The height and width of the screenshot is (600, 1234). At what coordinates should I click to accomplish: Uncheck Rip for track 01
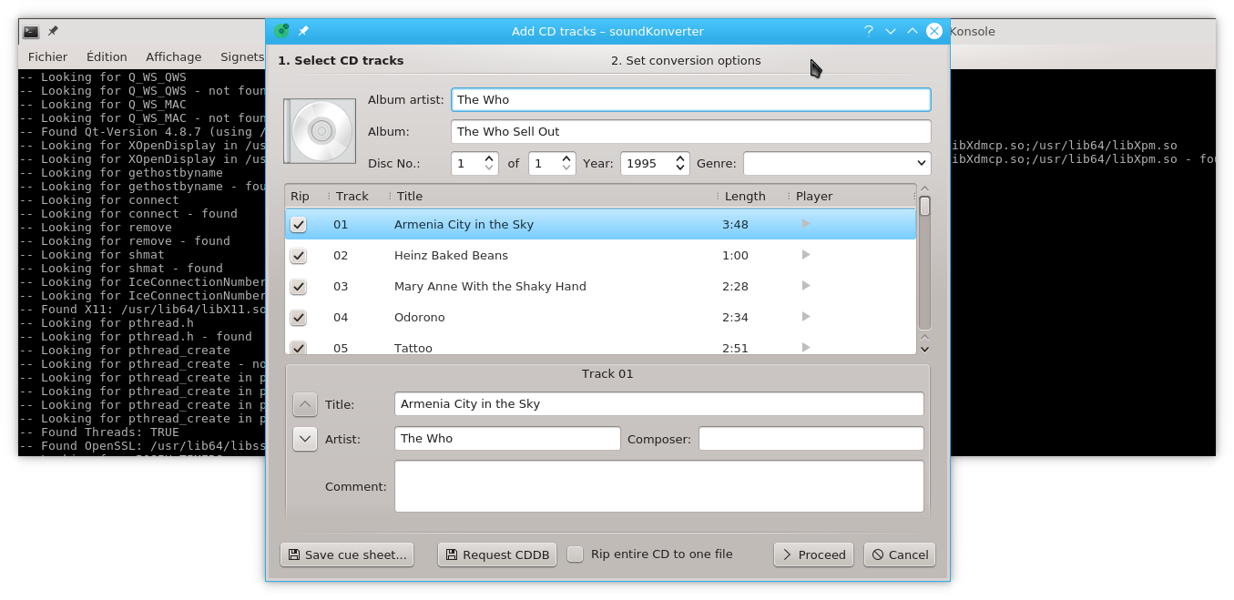click(299, 225)
